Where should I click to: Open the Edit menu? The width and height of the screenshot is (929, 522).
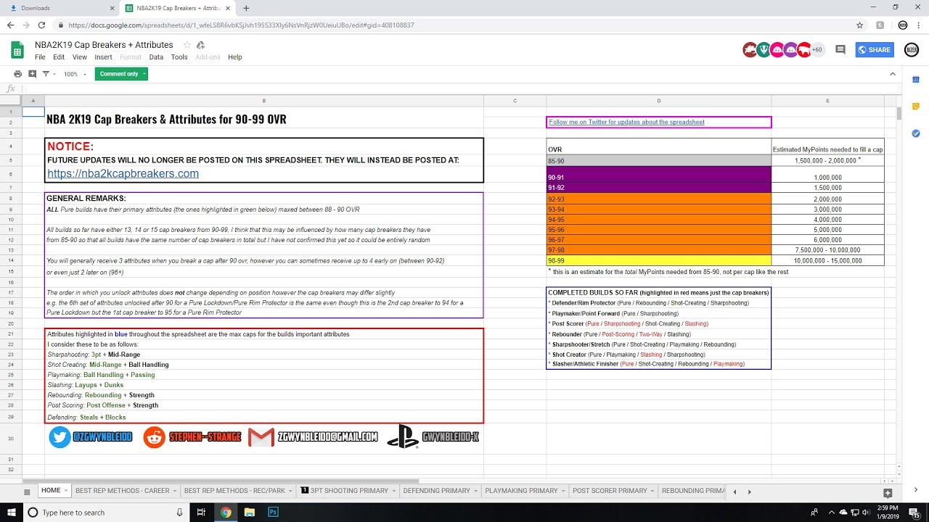(59, 57)
